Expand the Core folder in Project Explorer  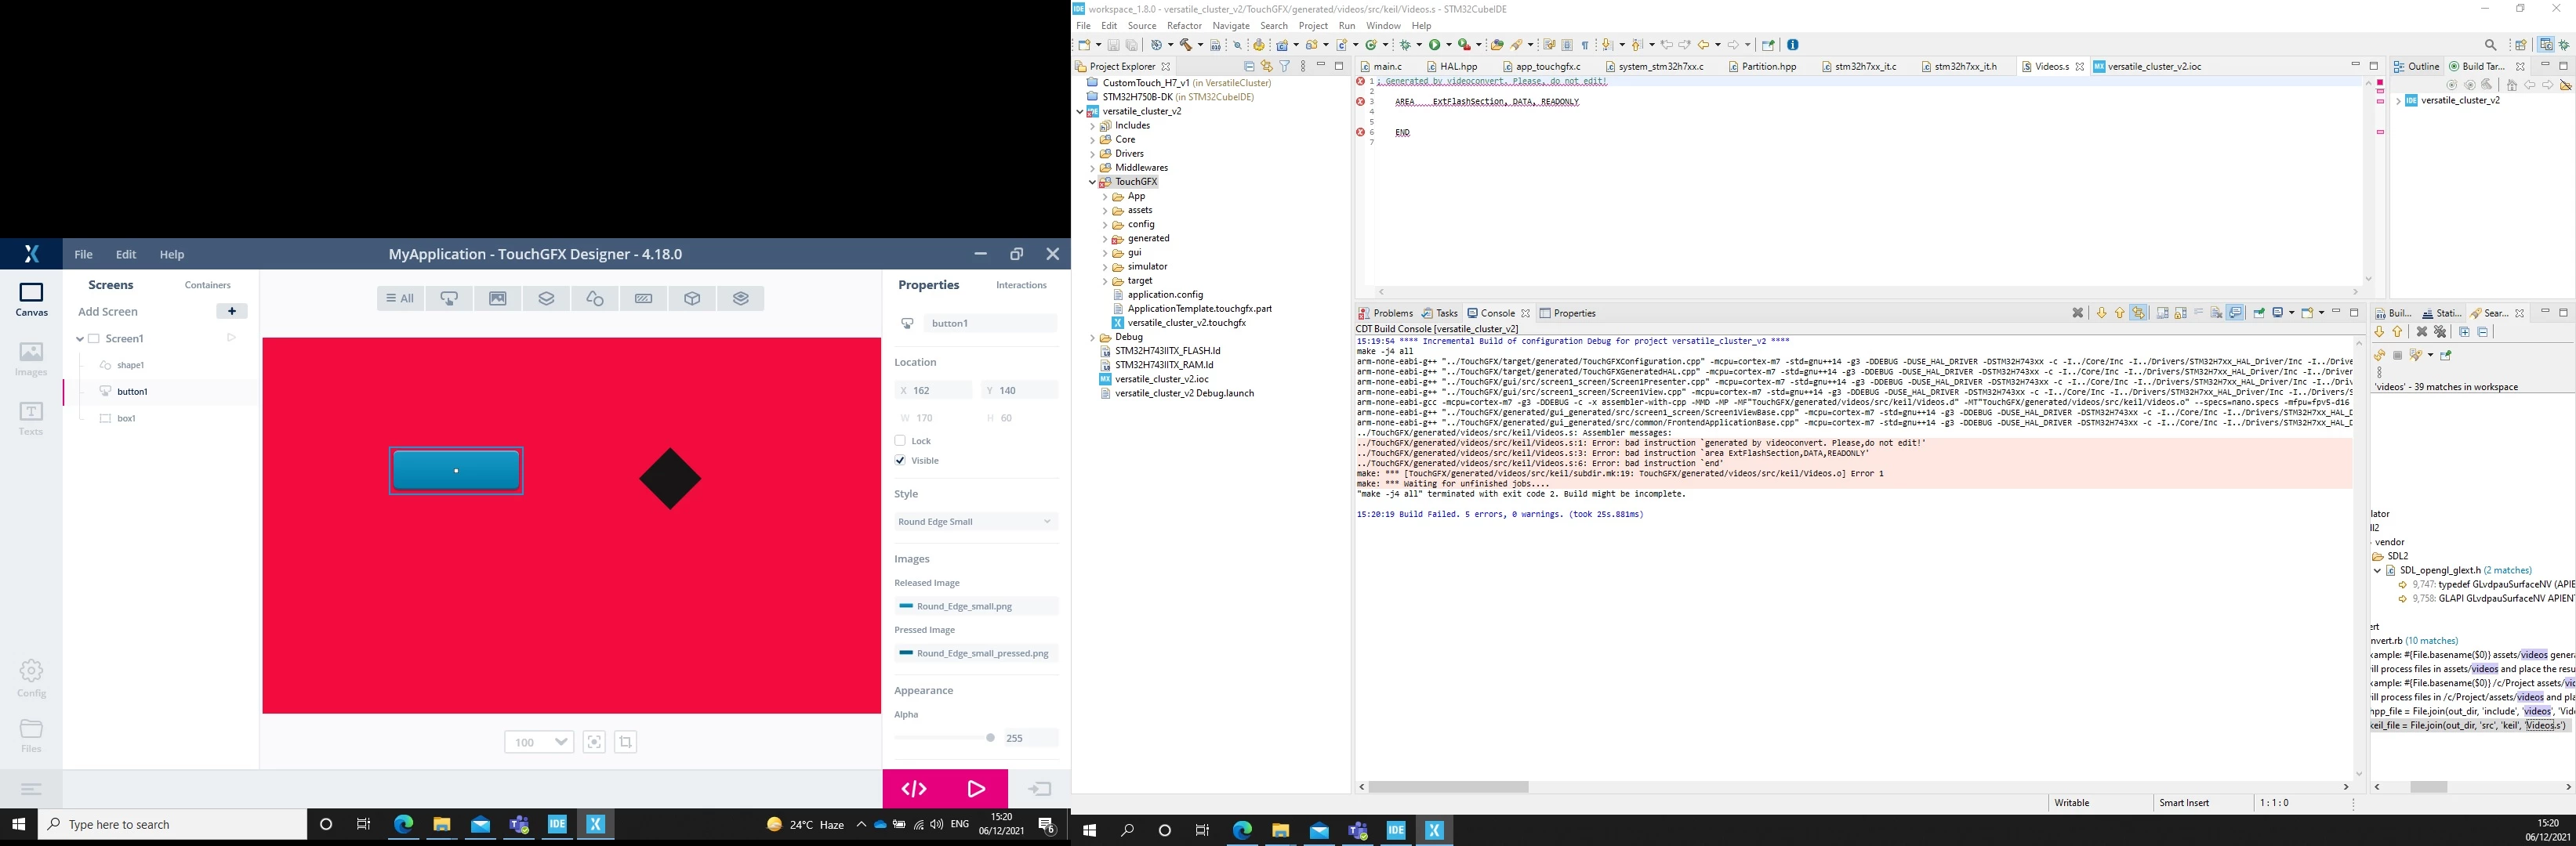(1092, 140)
